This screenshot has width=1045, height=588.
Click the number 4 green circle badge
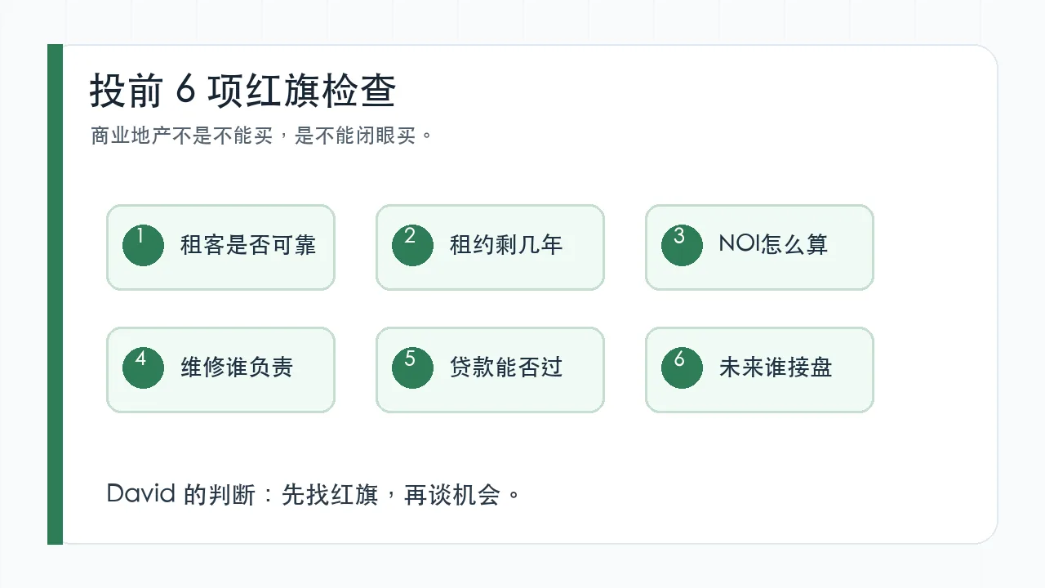pos(144,367)
